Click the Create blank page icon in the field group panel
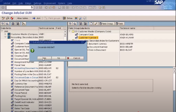 coord(91,24)
